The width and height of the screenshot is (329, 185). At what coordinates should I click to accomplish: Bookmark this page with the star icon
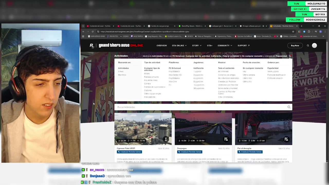293,32
